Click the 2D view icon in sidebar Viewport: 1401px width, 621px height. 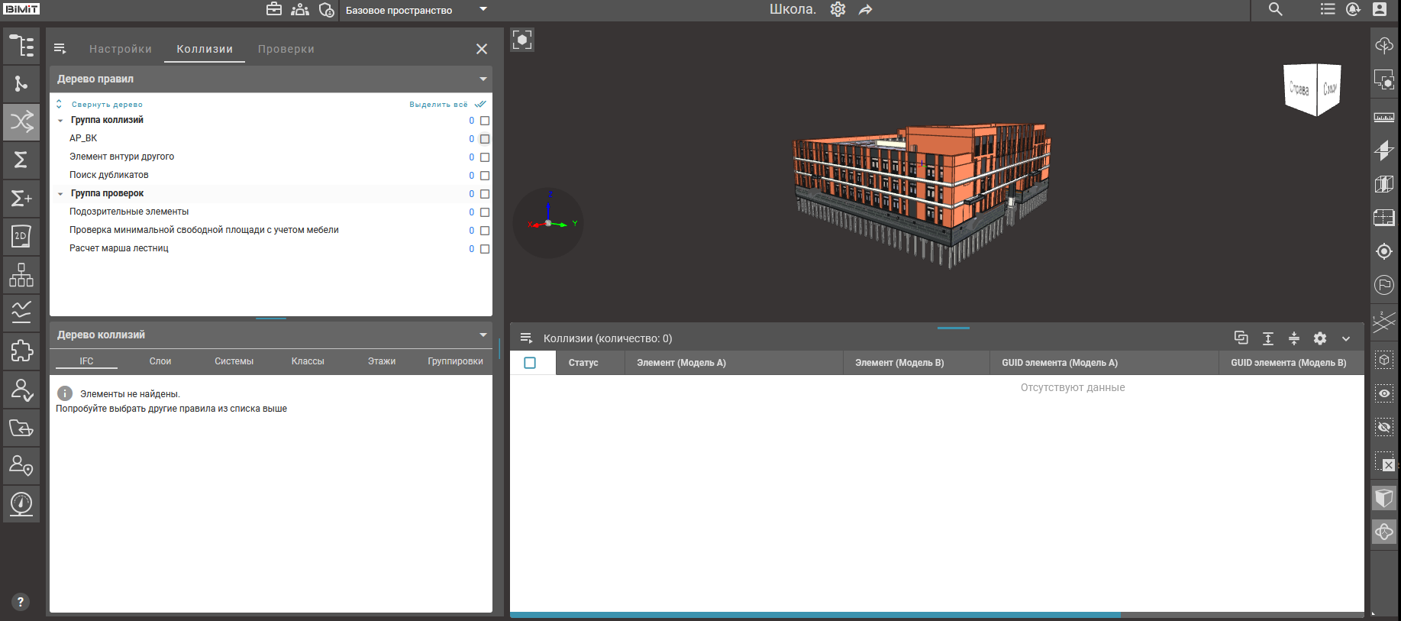pos(21,237)
